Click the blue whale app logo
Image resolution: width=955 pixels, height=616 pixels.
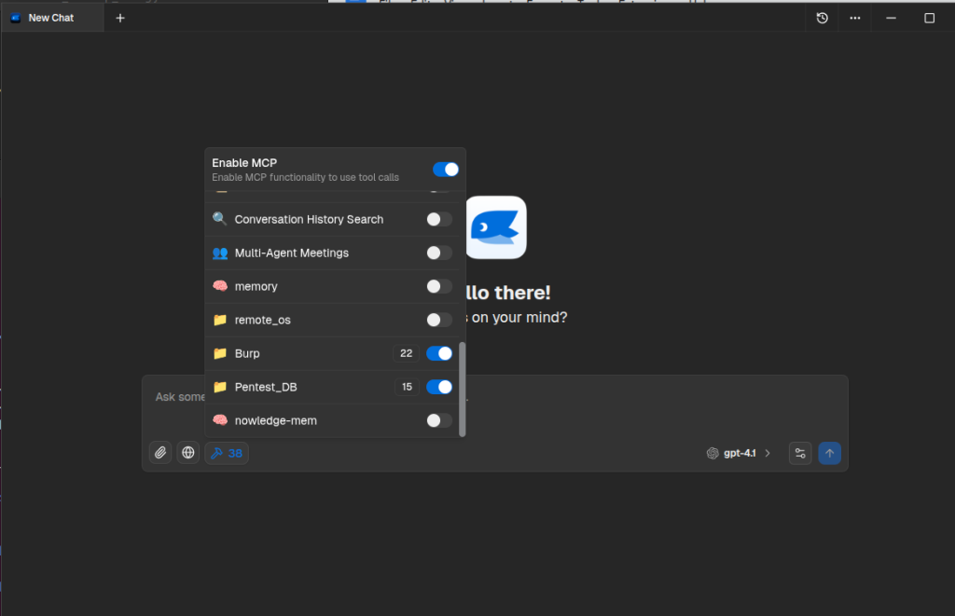495,227
